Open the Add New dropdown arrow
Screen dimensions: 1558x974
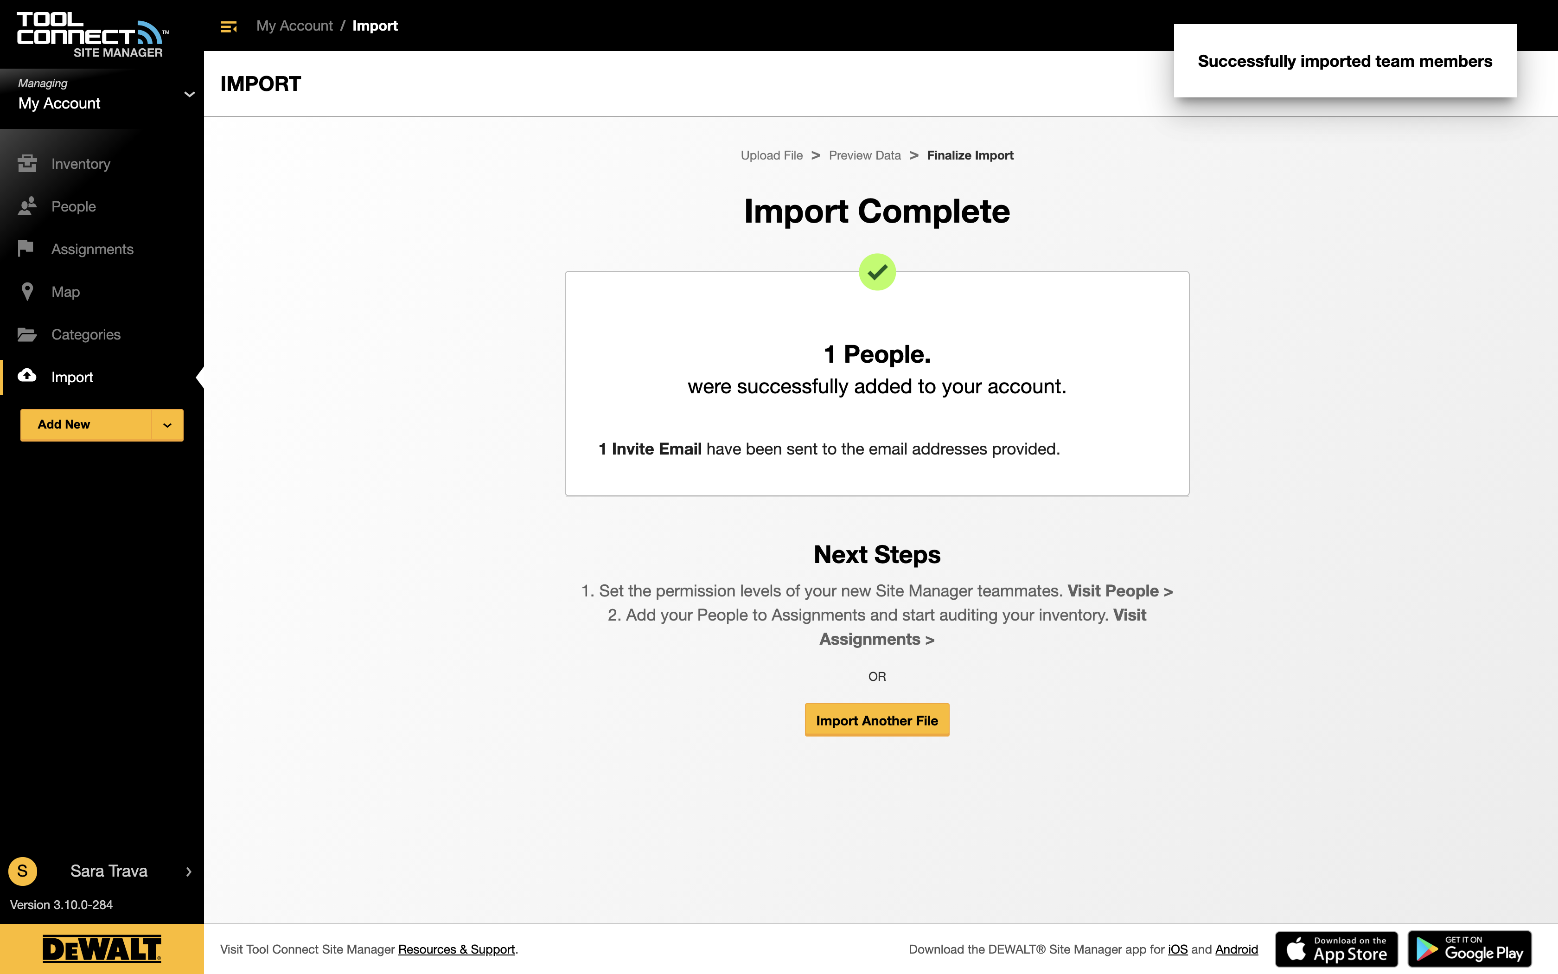pos(167,424)
